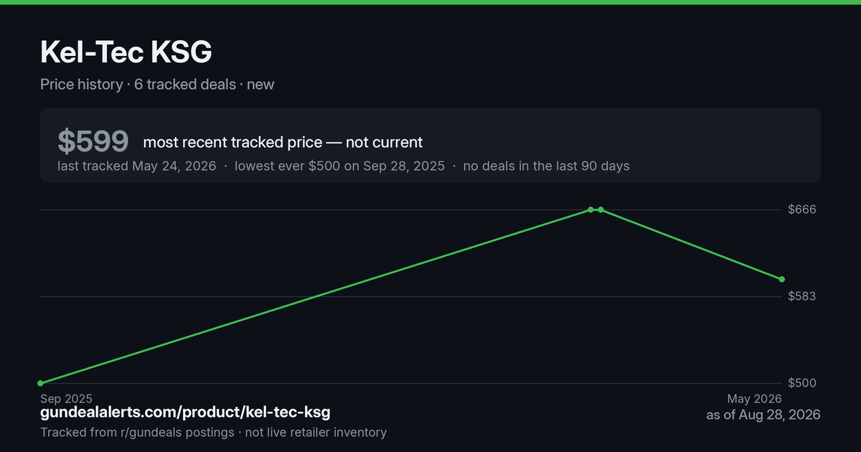Click the Kel-Tec KSG title

point(126,52)
